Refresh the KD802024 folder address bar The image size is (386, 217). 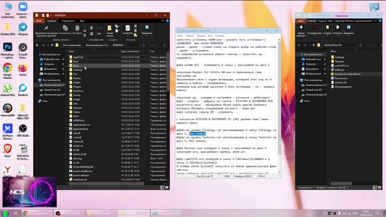pyautogui.click(x=144, y=45)
